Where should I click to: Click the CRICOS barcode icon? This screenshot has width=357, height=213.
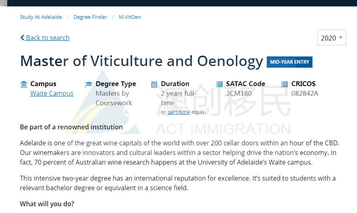coord(285,84)
